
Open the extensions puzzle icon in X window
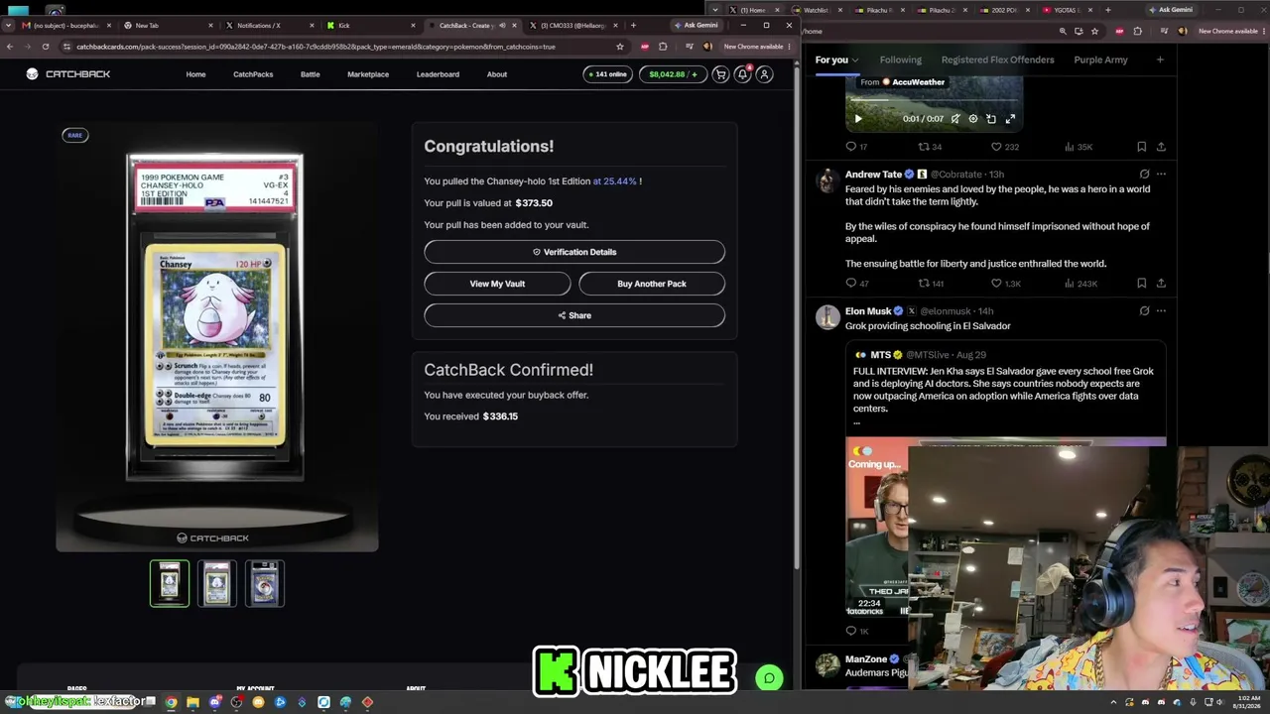point(1137,32)
